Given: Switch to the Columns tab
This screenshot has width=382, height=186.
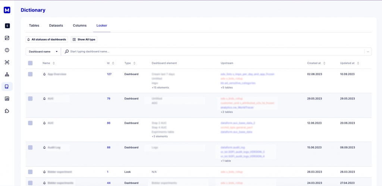Looking at the screenshot, I should [79, 25].
